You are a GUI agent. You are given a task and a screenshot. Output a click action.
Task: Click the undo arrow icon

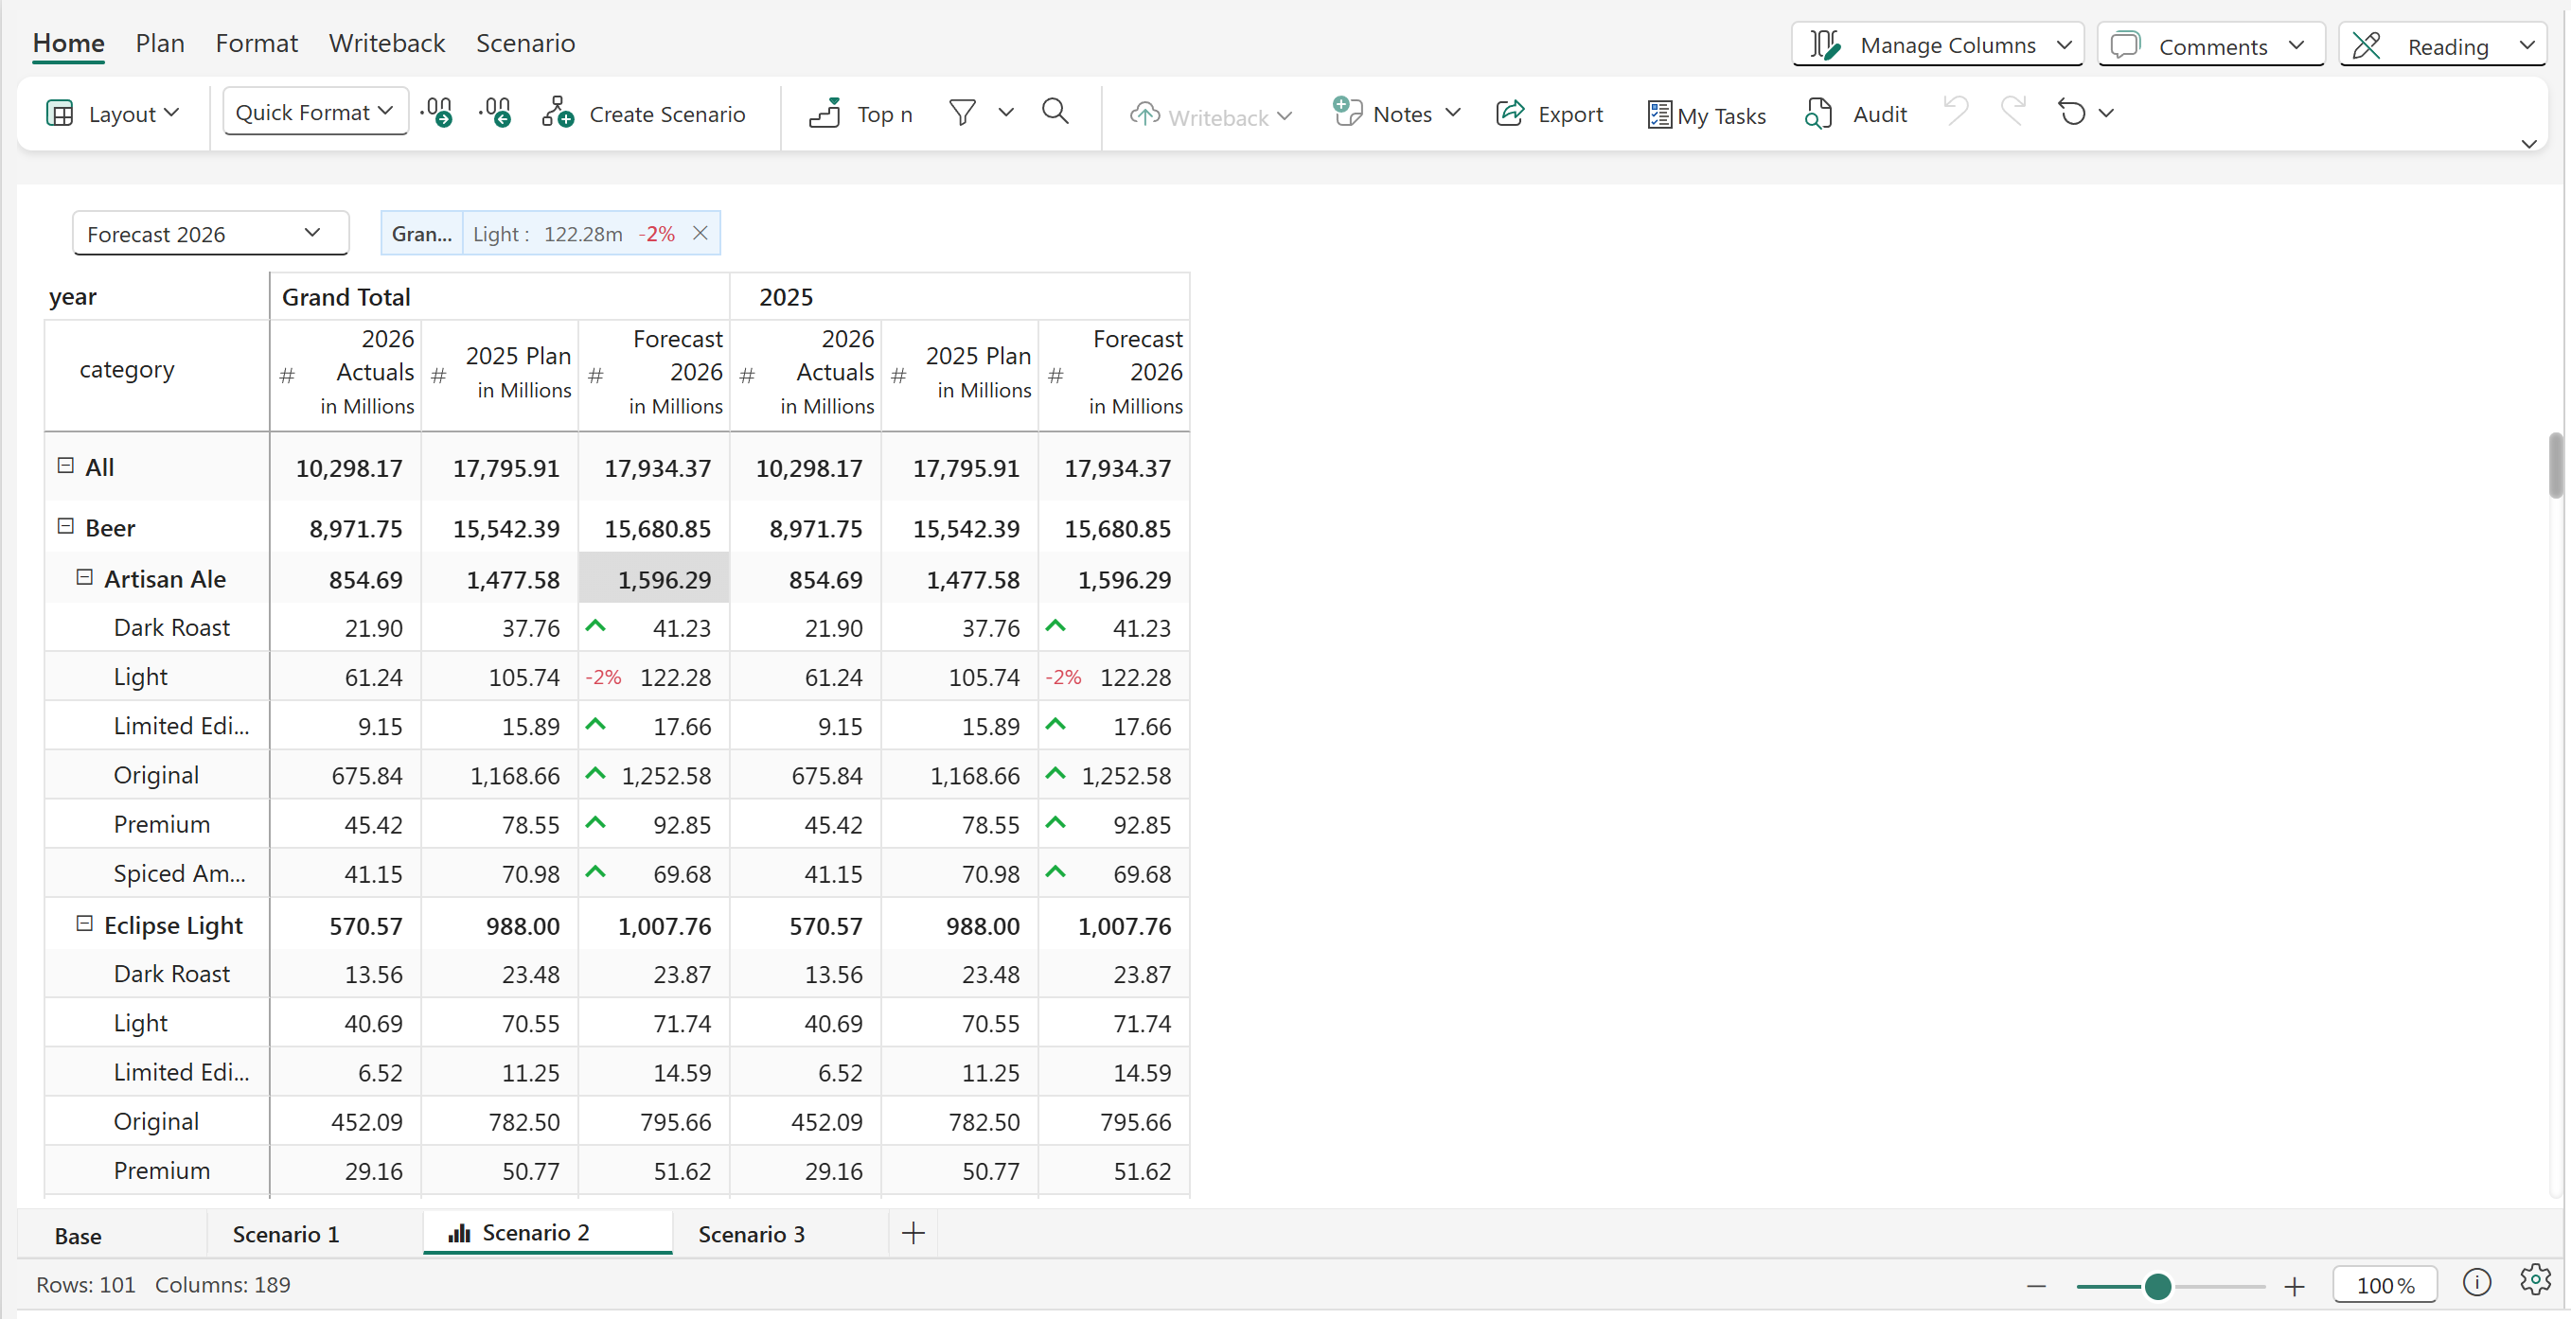(1955, 111)
